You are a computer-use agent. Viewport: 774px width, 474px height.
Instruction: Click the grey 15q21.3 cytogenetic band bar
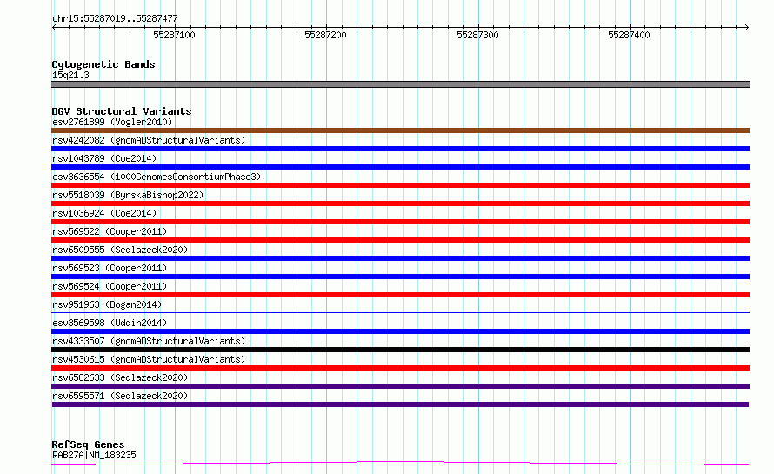coord(400,84)
